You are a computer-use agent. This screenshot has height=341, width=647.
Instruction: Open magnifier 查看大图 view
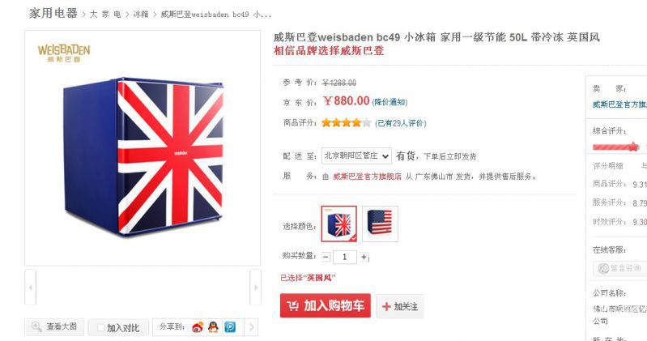55,327
